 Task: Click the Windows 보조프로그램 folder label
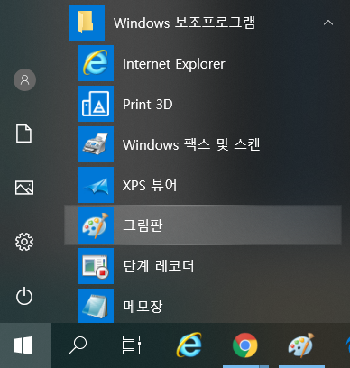click(184, 23)
